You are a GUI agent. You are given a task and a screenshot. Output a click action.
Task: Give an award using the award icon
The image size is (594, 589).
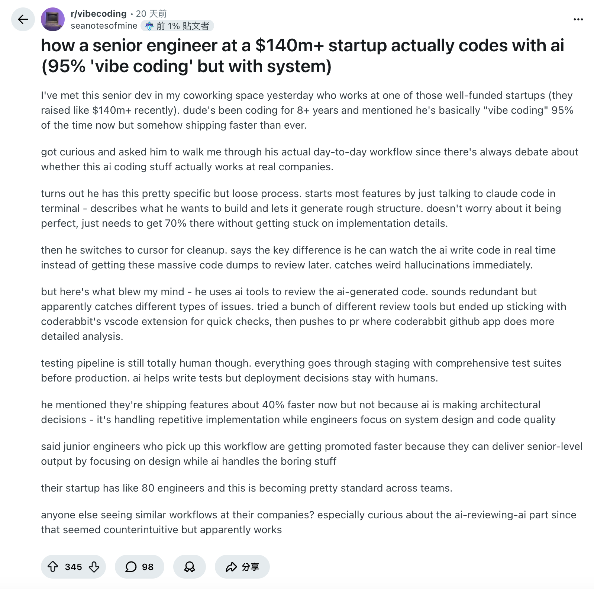tap(190, 567)
